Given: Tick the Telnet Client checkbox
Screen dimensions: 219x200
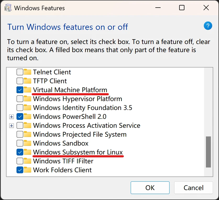Looking at the screenshot, I should tap(20, 72).
